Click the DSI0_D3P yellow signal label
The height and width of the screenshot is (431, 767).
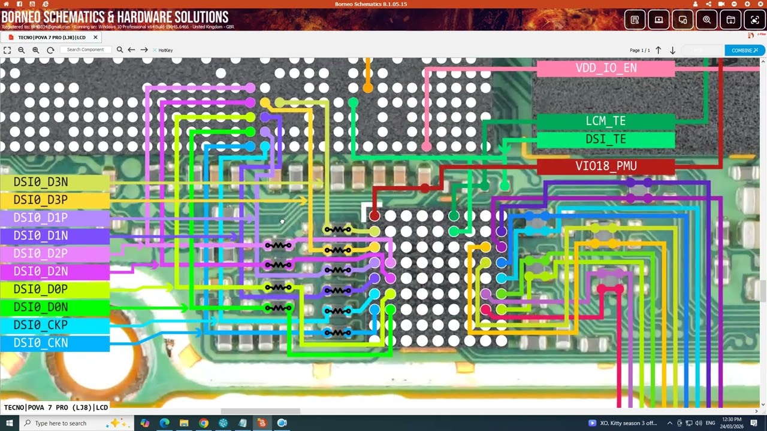point(55,200)
